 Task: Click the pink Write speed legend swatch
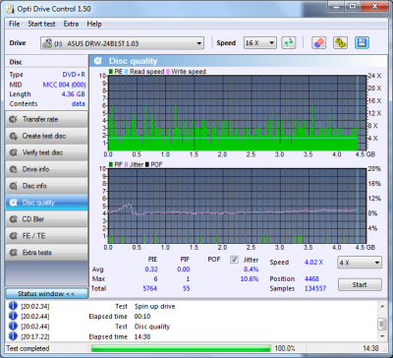point(168,72)
